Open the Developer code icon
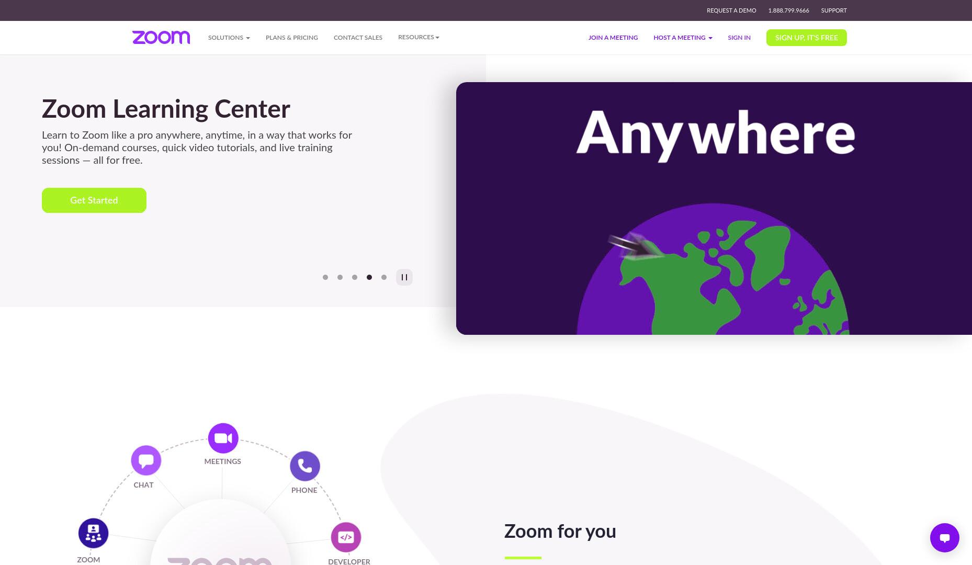 pos(346,537)
